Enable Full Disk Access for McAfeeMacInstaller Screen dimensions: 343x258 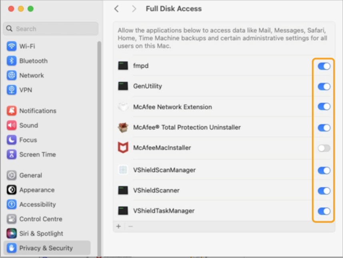[x=324, y=148]
